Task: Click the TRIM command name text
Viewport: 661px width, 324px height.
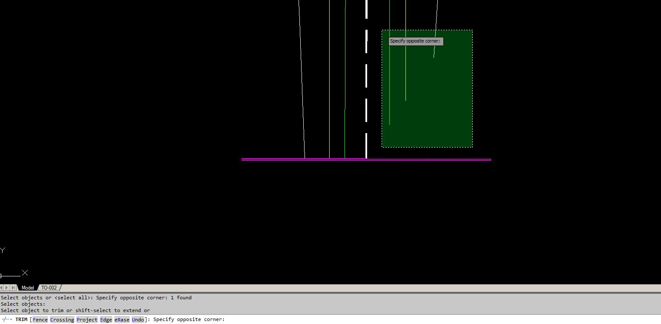Action: 21,320
